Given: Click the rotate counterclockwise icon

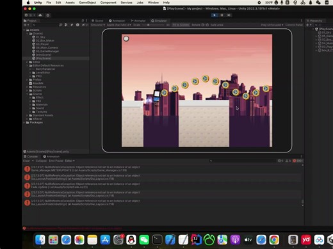Looking at the screenshot, I should coord(203,25).
